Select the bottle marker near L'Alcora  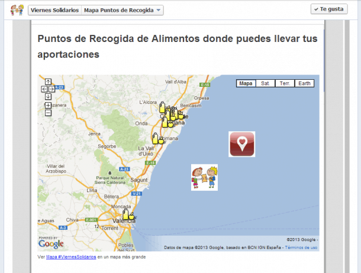(162, 107)
